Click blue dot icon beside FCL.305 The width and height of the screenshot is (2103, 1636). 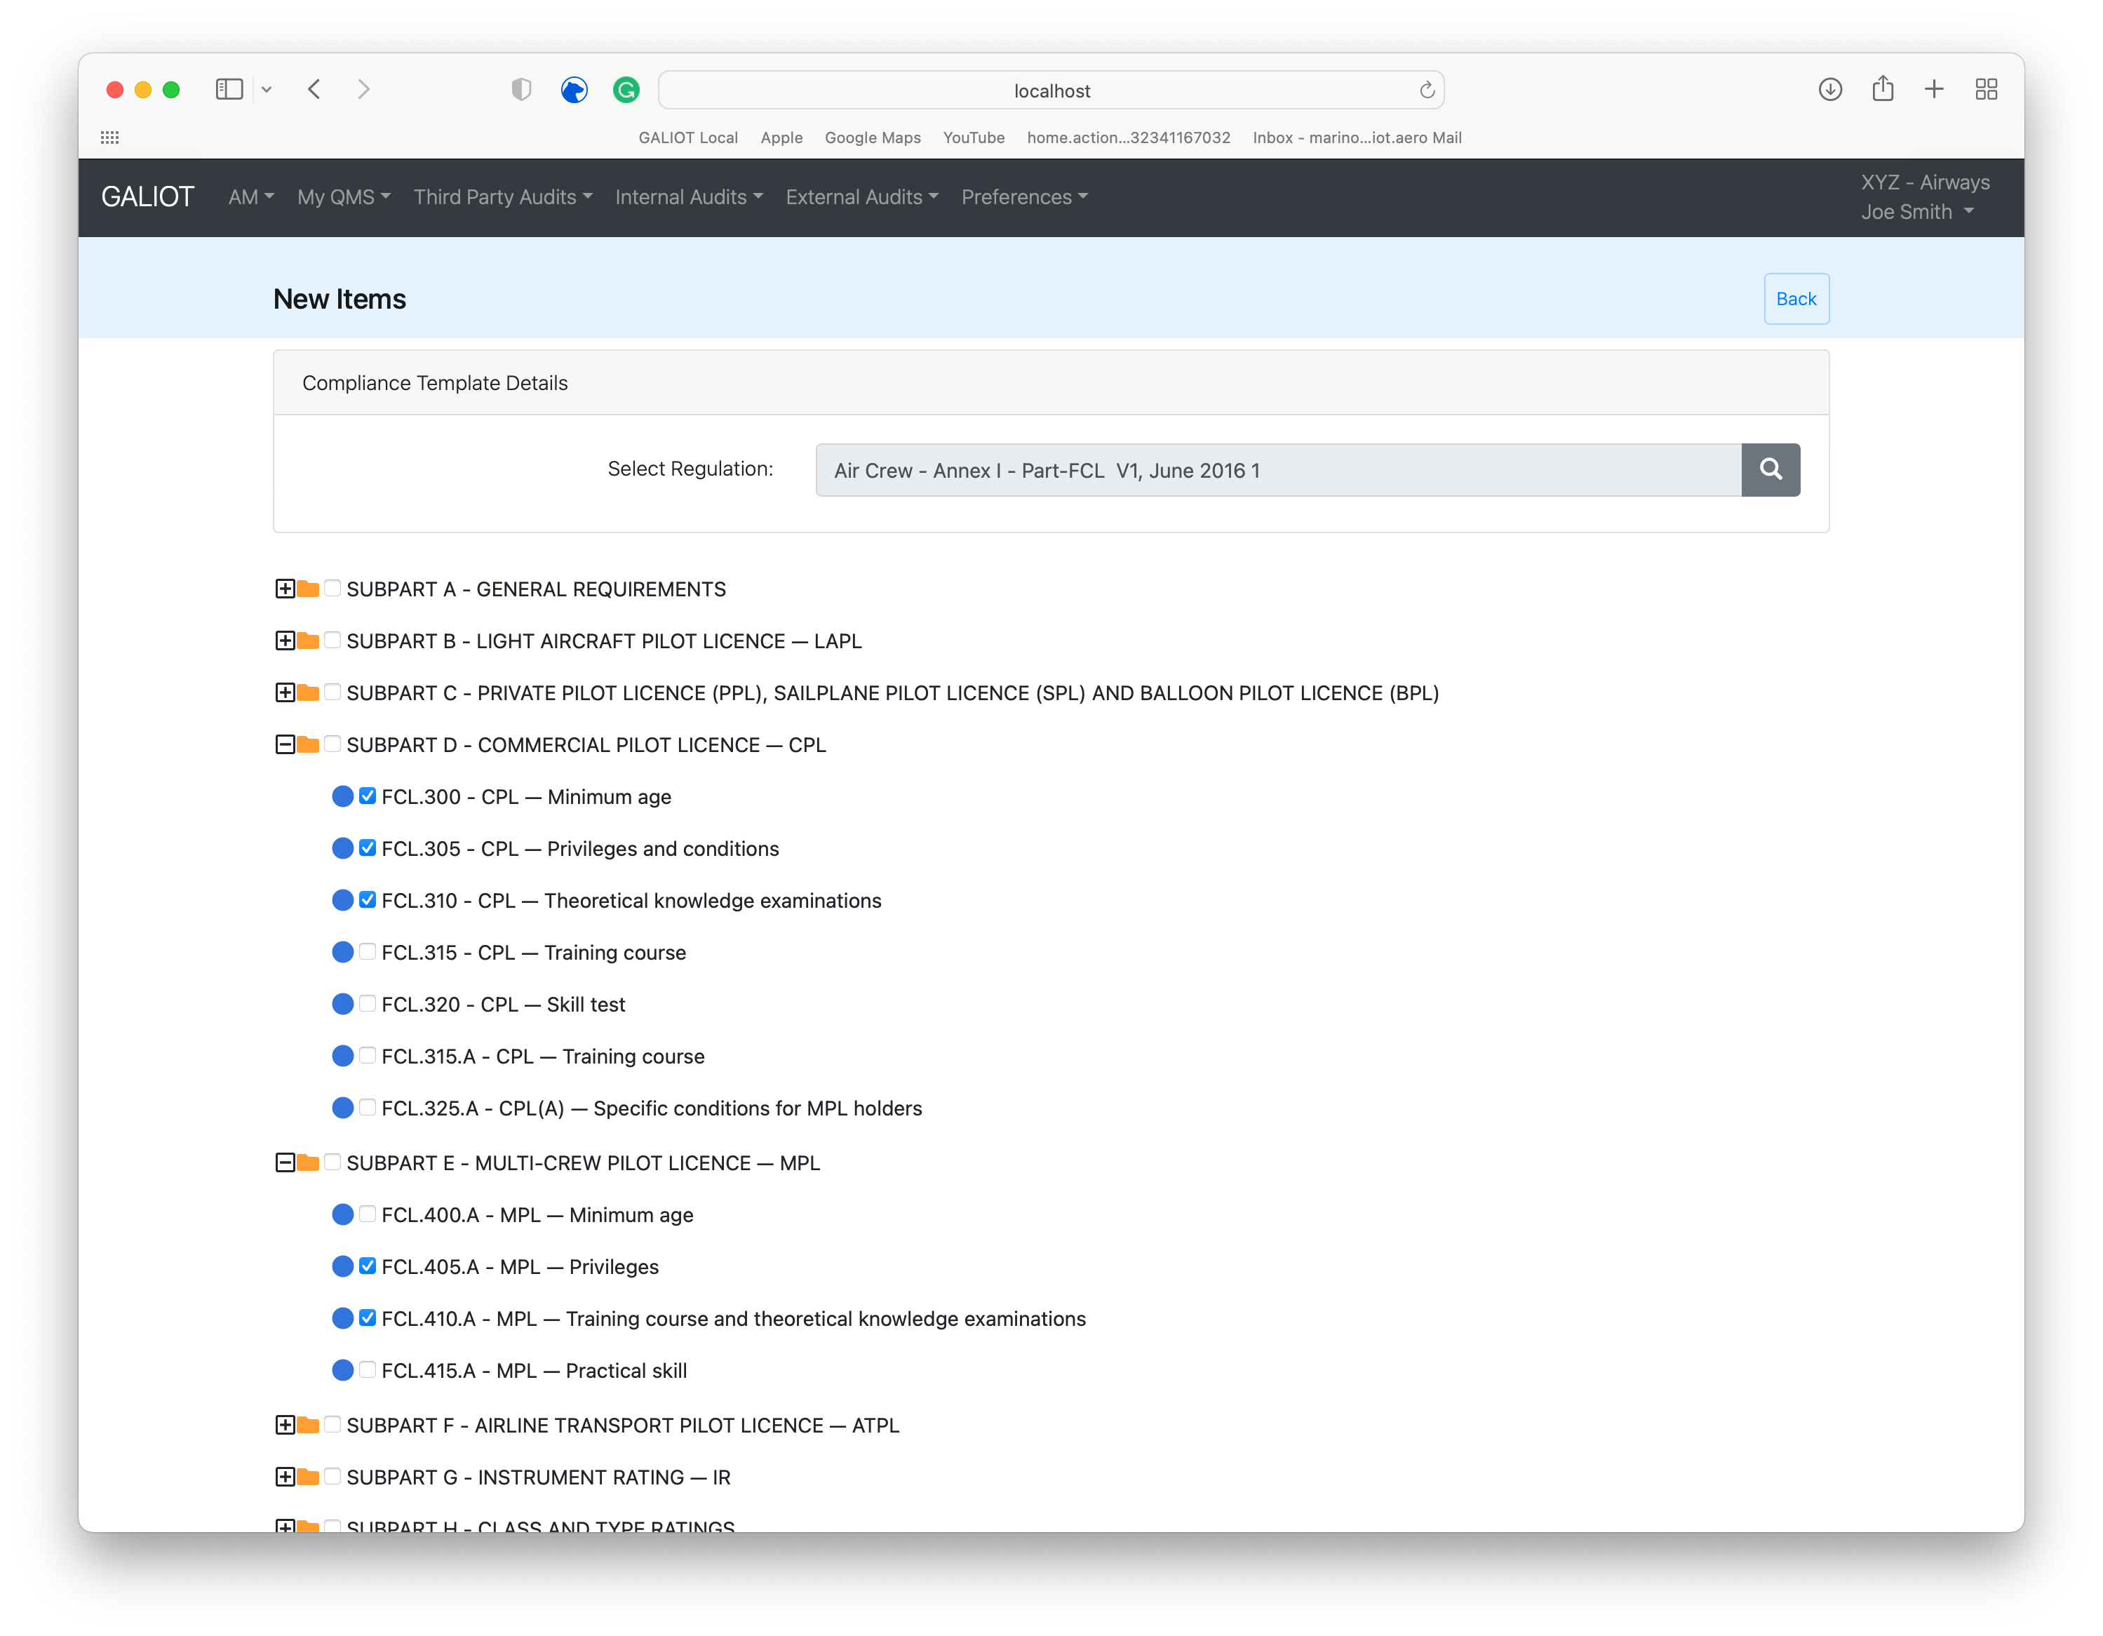pos(343,848)
